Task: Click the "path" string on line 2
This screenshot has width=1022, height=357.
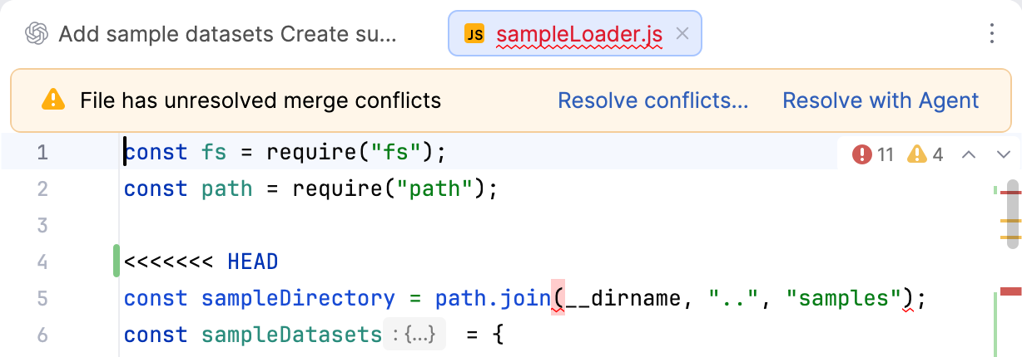Action: coord(434,189)
